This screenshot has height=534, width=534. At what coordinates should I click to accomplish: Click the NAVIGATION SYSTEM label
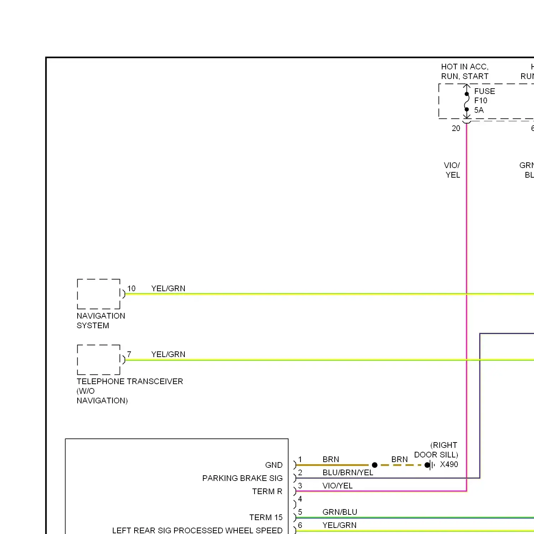(x=101, y=321)
